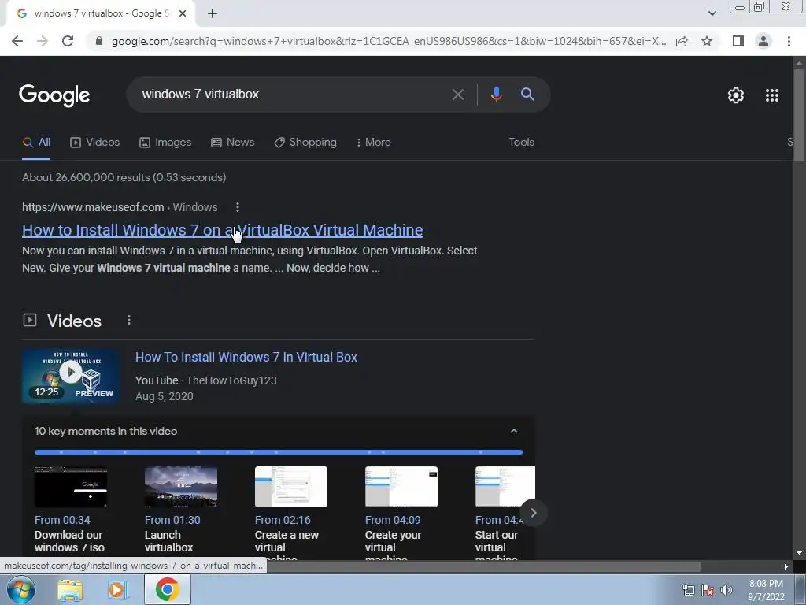
Task: Open the network tray icon
Action: click(688, 590)
